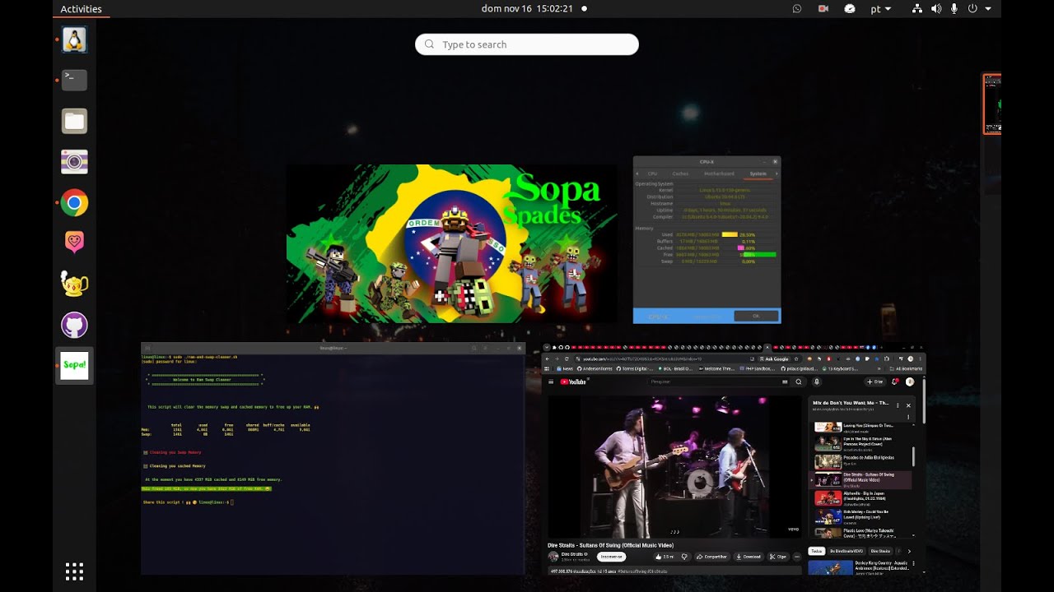Click the Type to search field

pyautogui.click(x=527, y=44)
